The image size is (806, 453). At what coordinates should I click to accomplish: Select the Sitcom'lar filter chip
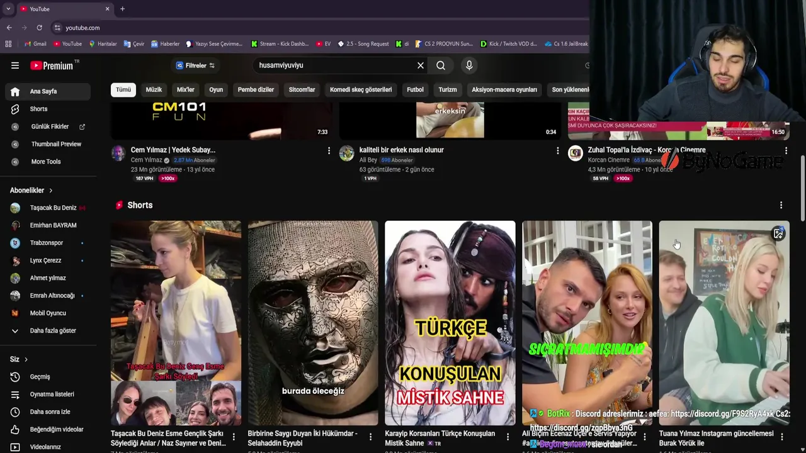pyautogui.click(x=302, y=89)
